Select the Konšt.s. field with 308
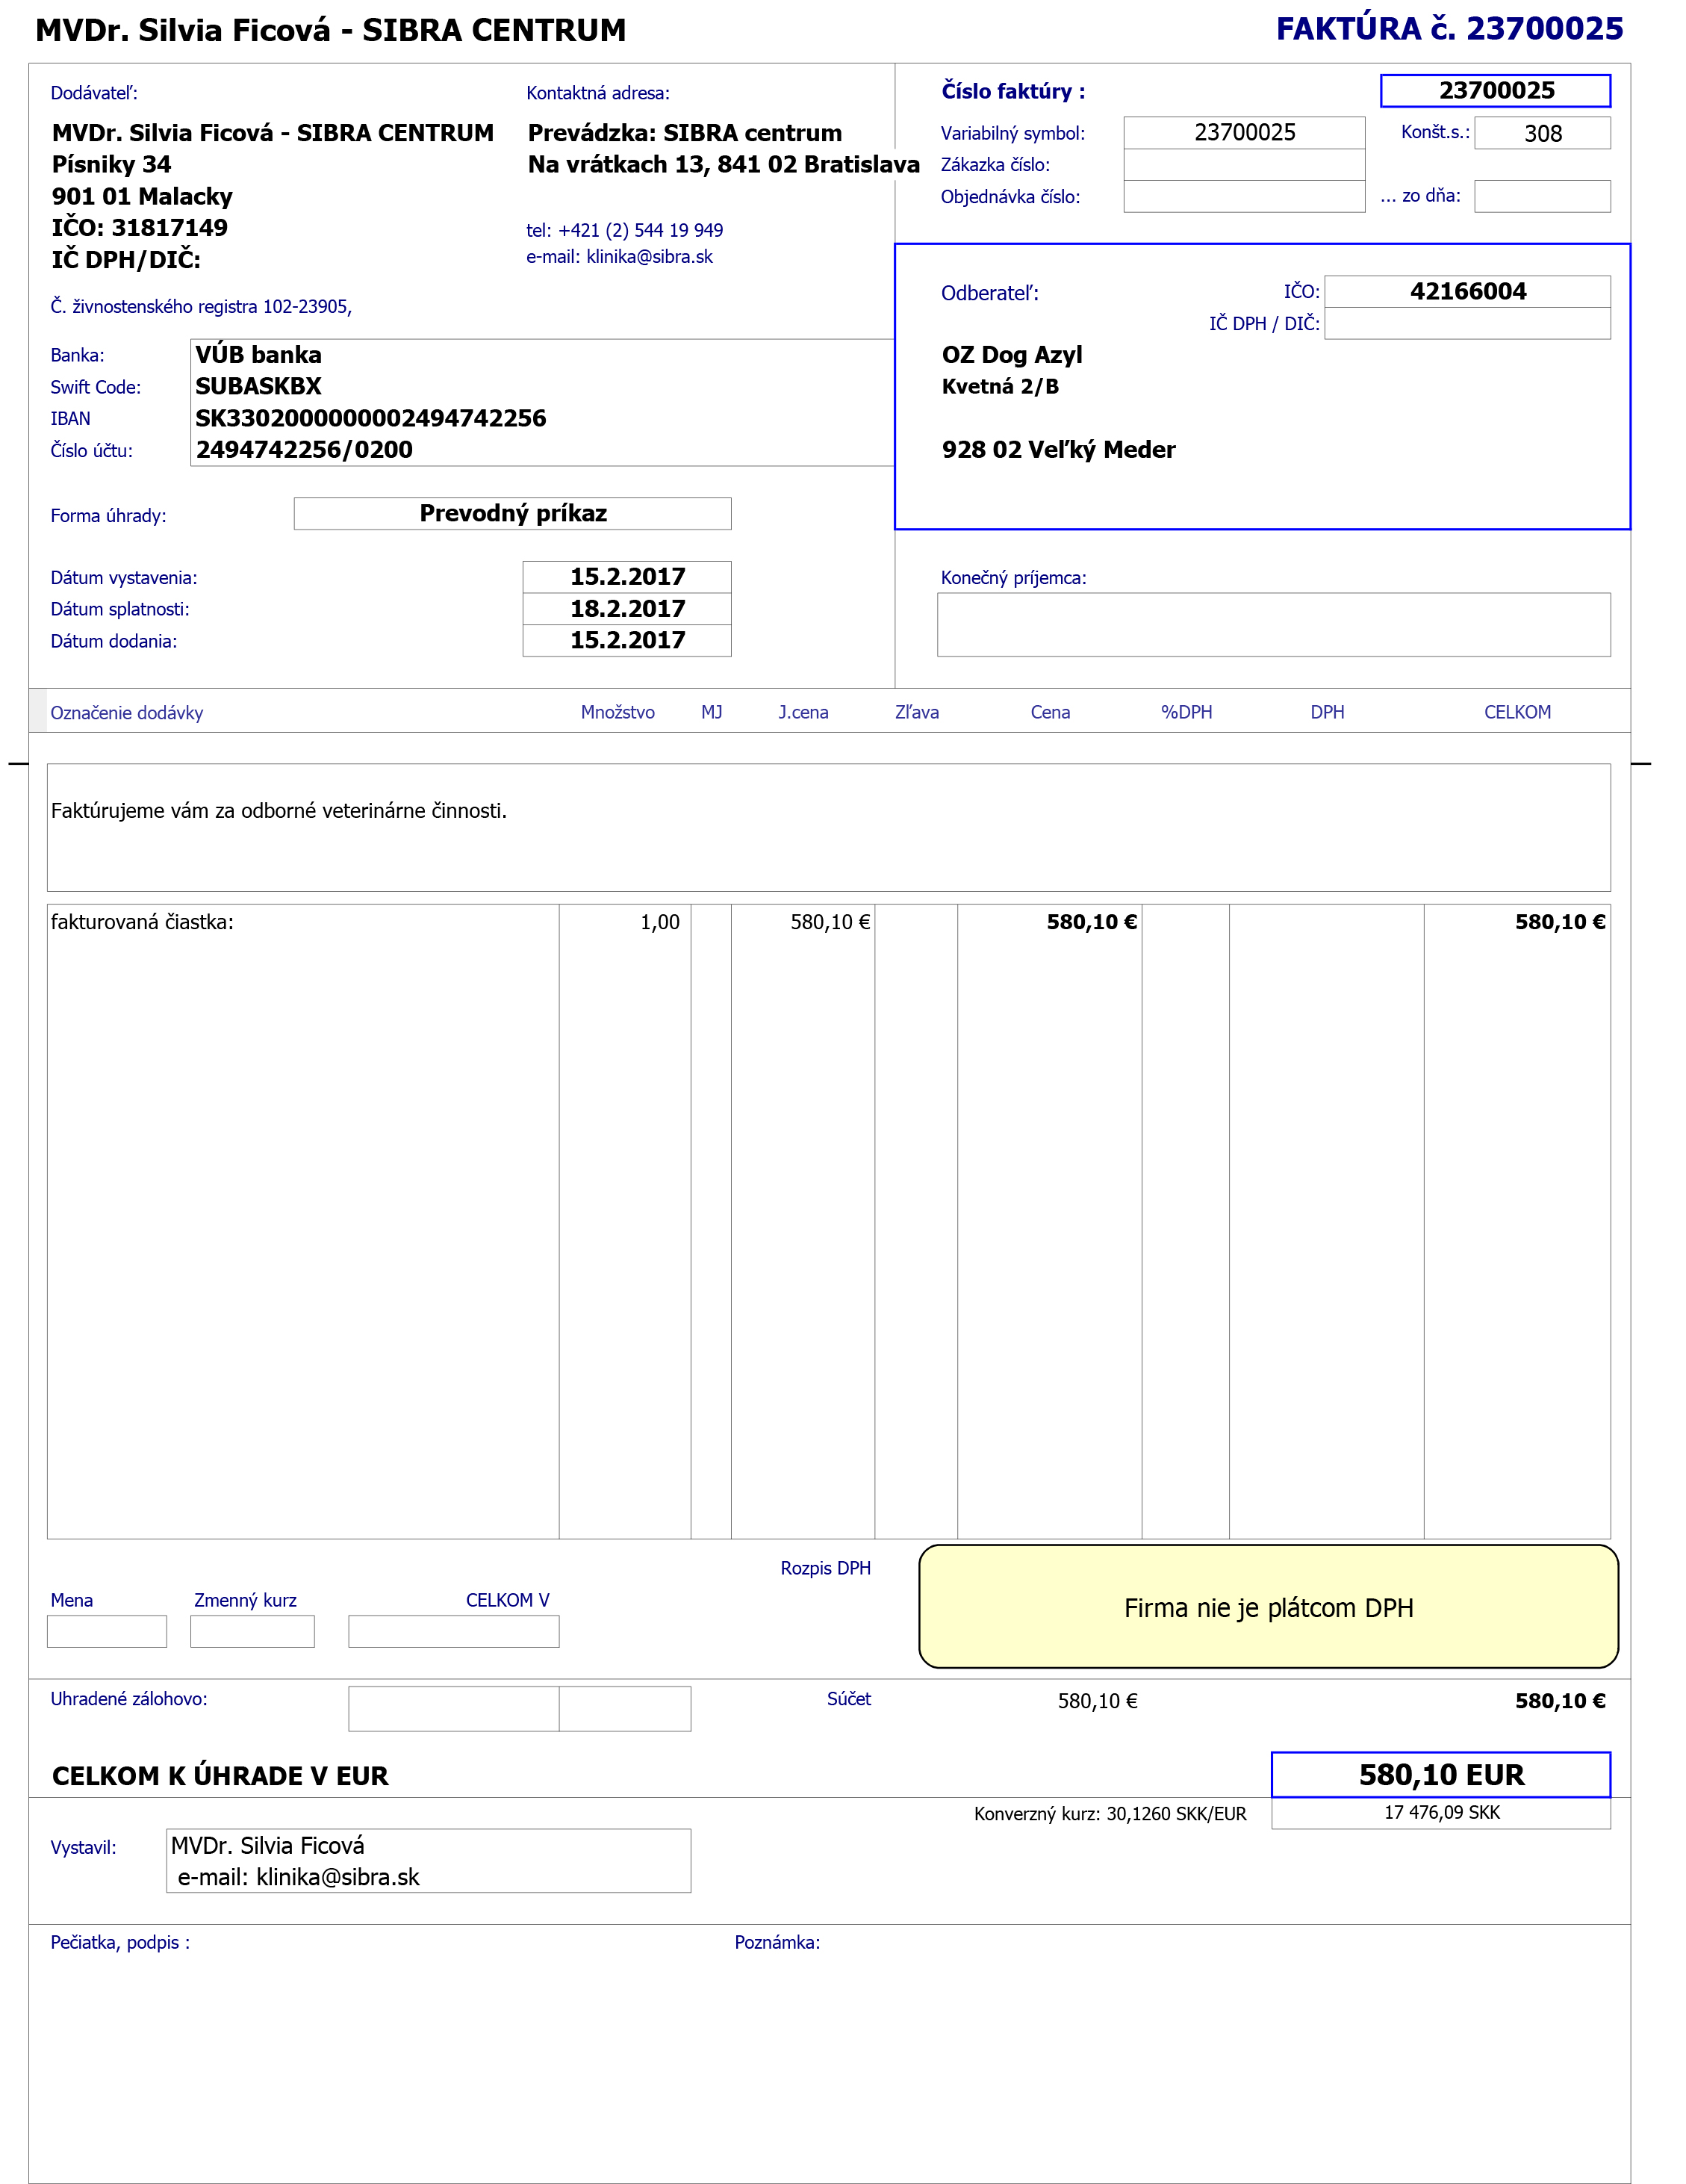Screen dimensions: 1686x2184 [x=1541, y=133]
